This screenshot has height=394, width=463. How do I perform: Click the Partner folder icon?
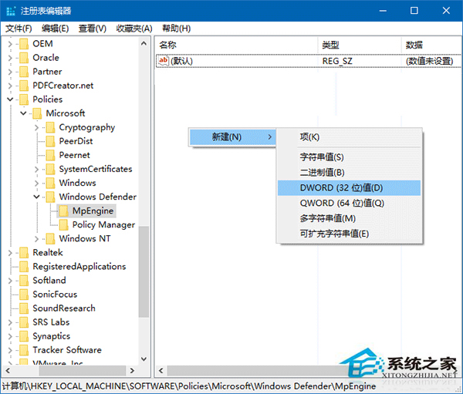coord(24,72)
